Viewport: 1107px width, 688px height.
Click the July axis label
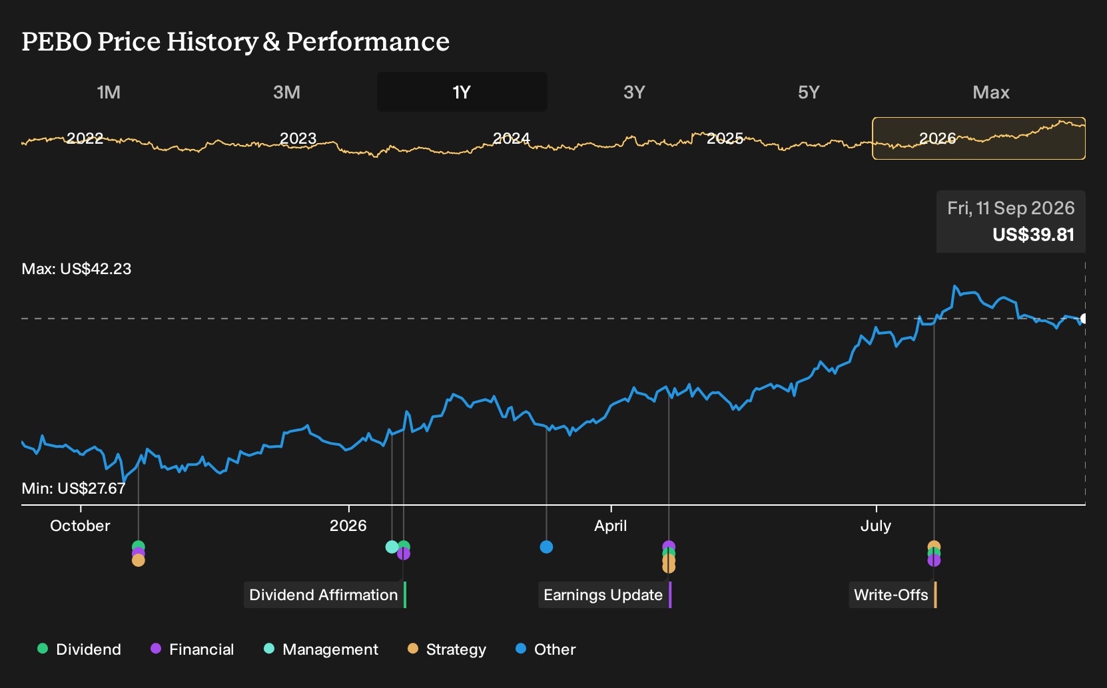(875, 526)
